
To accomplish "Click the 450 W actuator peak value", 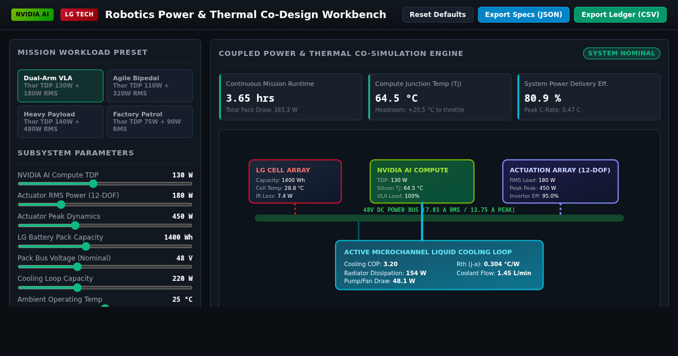I will (x=182, y=216).
